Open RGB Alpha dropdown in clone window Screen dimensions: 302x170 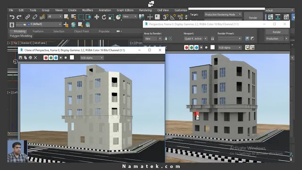[92, 58]
